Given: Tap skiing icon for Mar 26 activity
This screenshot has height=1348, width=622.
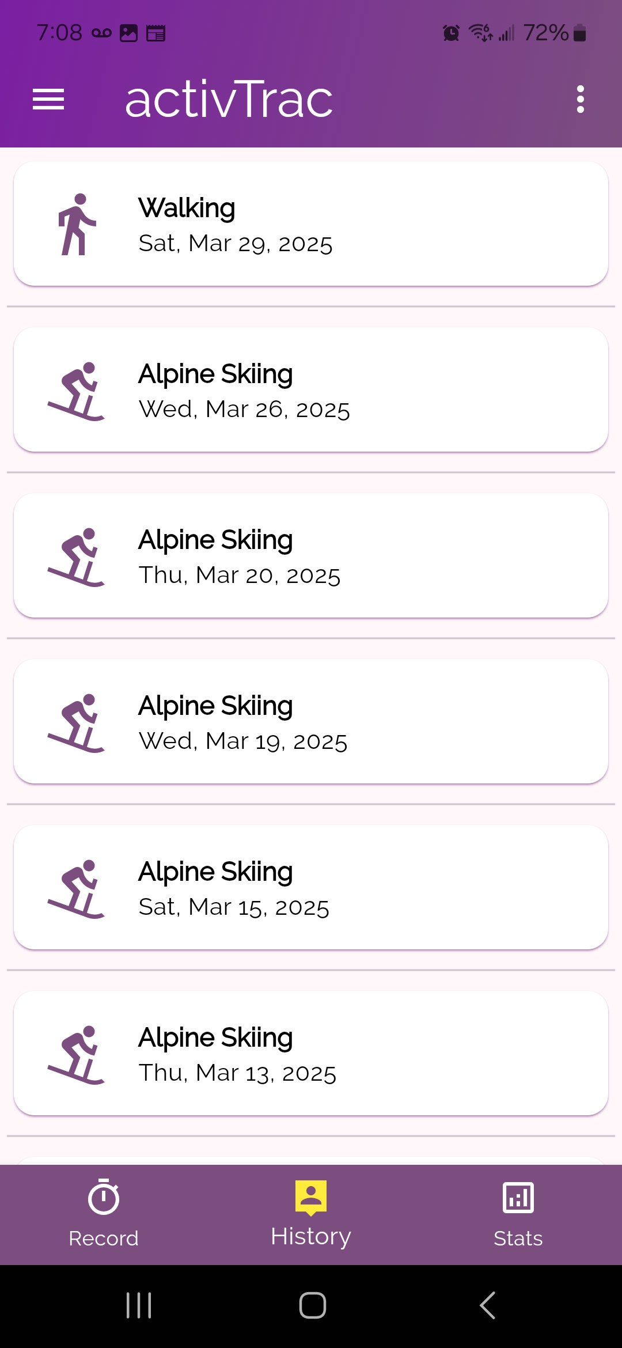Looking at the screenshot, I should coord(76,391).
